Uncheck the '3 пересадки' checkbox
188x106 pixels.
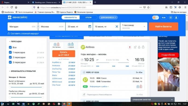(10, 62)
